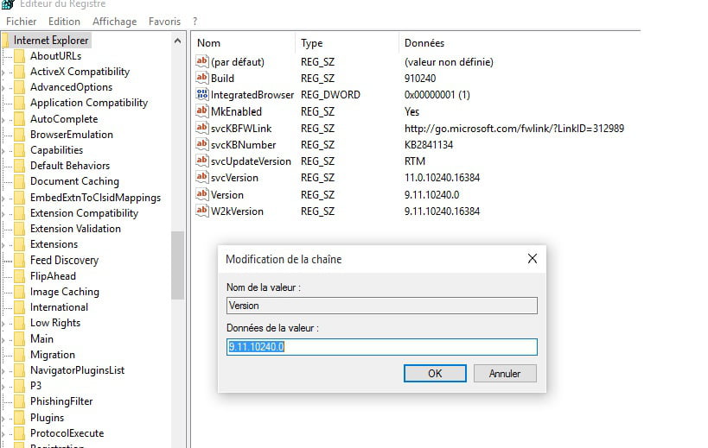Click the 0x00000001 (1) data value

click(437, 95)
